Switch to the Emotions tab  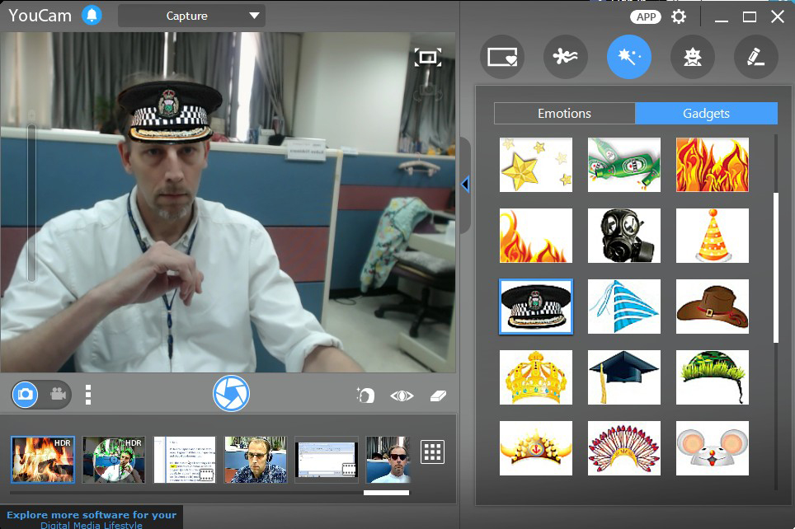pyautogui.click(x=565, y=113)
